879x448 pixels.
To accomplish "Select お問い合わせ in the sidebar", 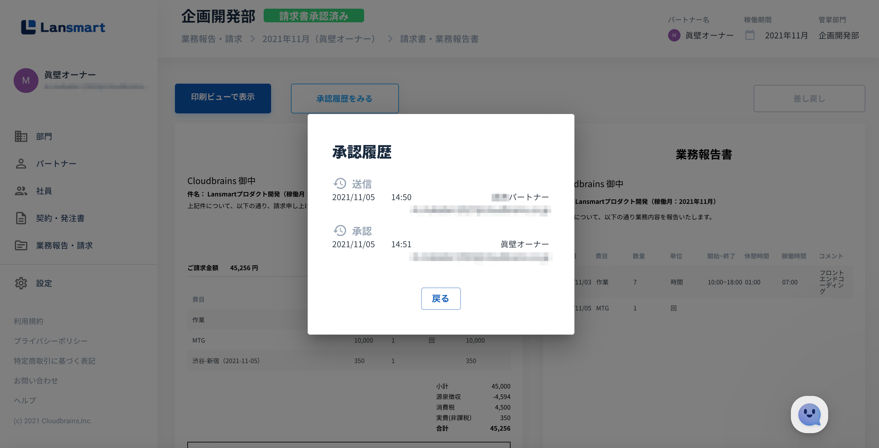I will pos(36,380).
